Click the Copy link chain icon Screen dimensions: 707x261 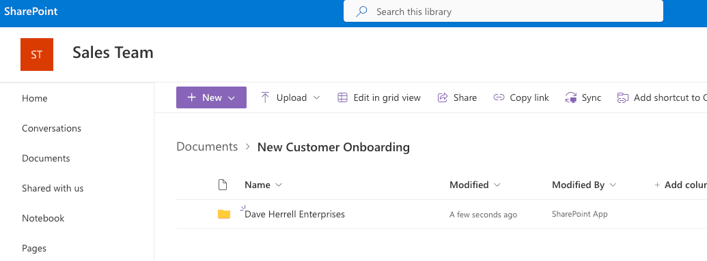coord(499,97)
